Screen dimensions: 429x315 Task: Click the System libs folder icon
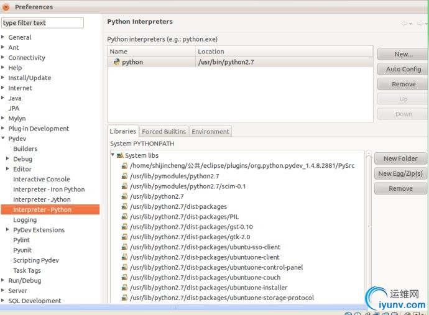click(119, 155)
